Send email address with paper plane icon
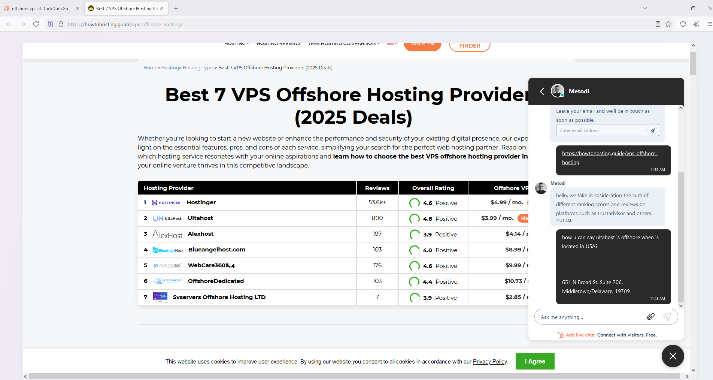 (652, 130)
